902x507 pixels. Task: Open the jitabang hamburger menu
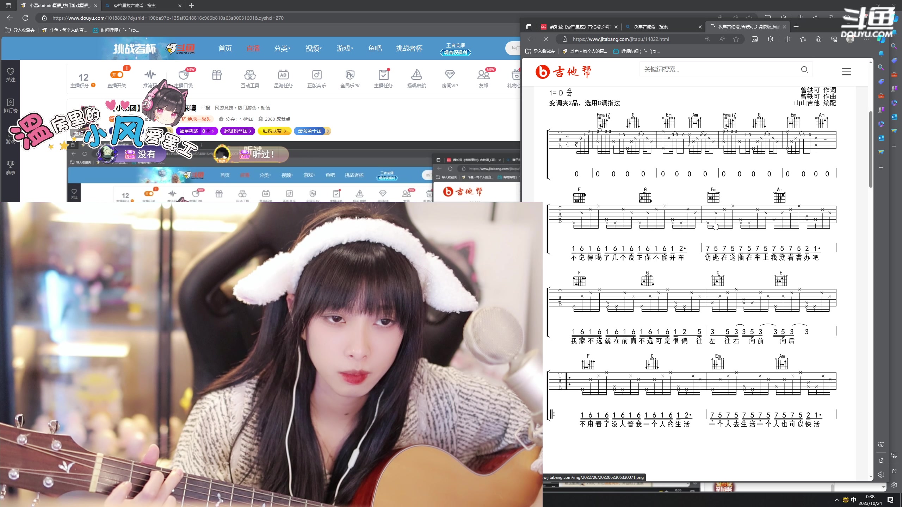point(846,72)
